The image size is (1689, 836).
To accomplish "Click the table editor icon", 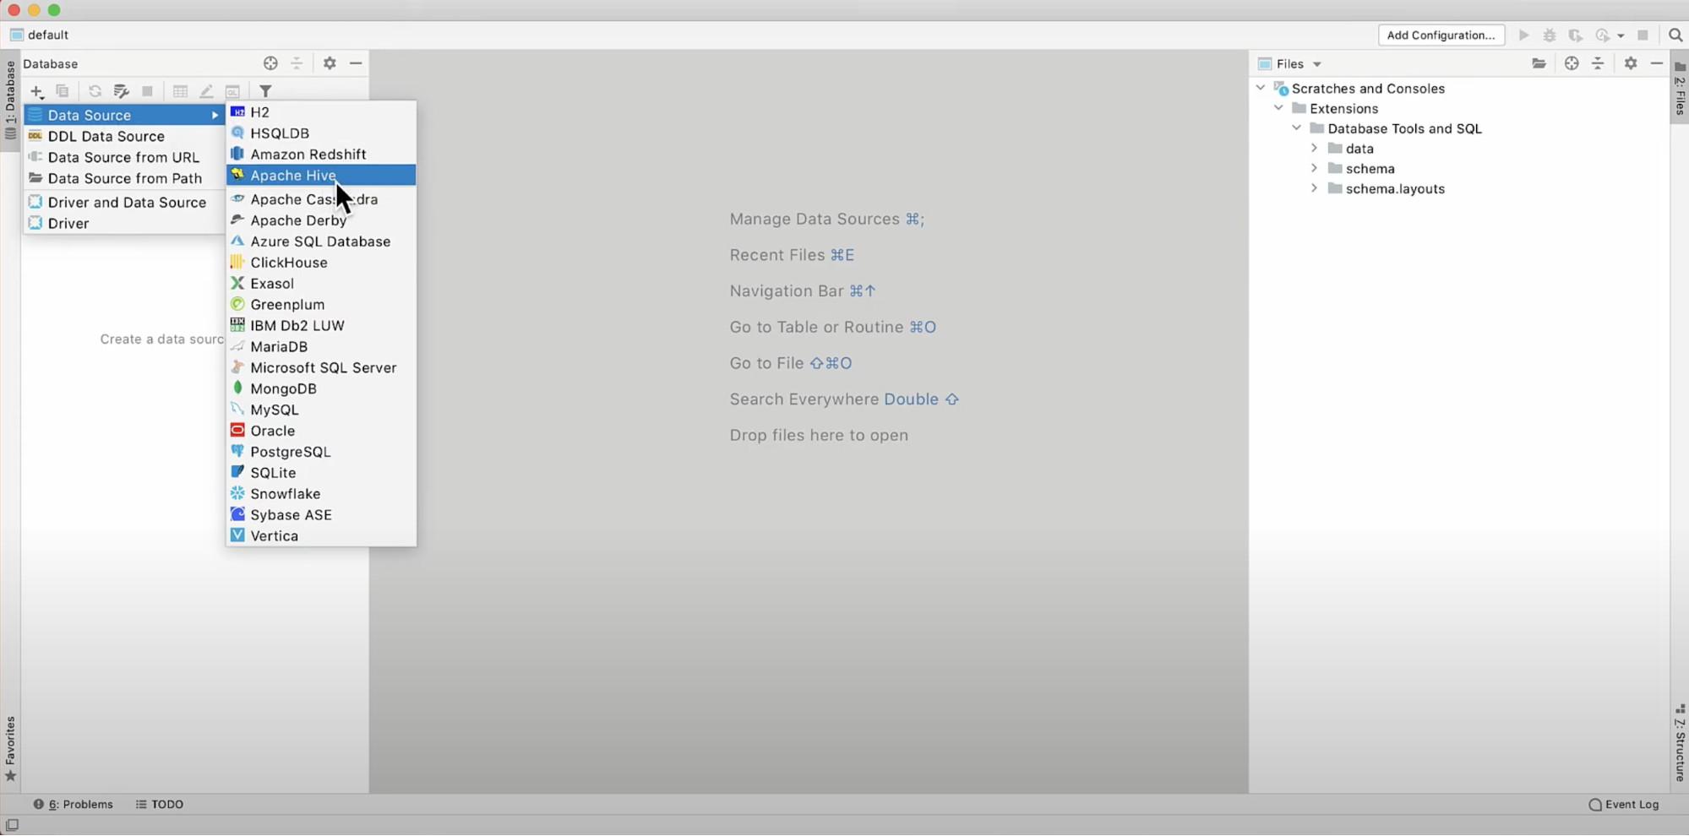I will [180, 91].
